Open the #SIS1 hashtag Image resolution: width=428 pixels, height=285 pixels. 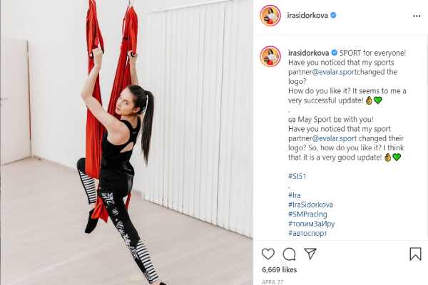tap(297, 176)
